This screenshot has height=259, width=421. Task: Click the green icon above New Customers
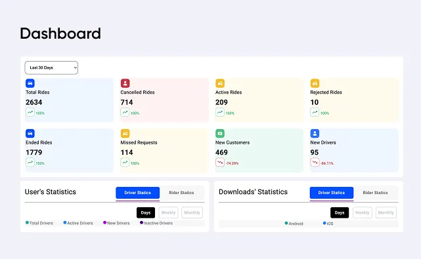220,134
